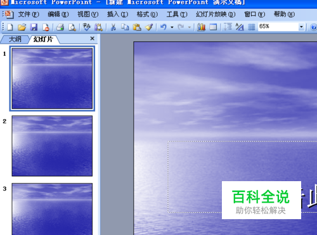The image size is (317, 235).
Task: Open the undo history dropdown arrow
Action: pyautogui.click(x=172, y=27)
